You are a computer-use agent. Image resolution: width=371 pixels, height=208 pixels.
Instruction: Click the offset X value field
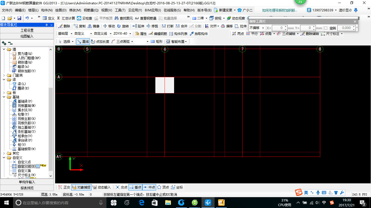point(278,28)
